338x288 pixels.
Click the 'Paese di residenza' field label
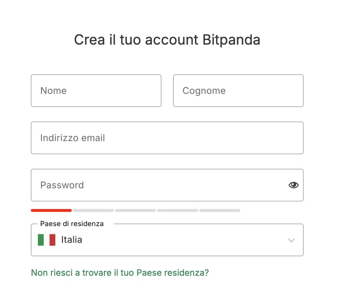(72, 224)
